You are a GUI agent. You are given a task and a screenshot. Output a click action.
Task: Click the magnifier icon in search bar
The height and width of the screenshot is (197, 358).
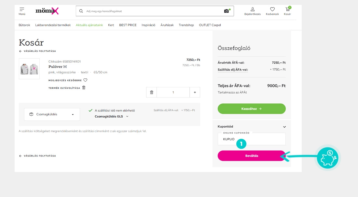(x=81, y=11)
